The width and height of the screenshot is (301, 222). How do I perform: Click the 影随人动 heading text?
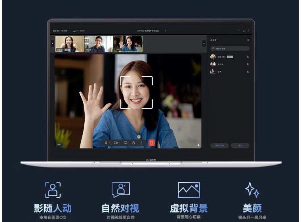click(x=53, y=208)
